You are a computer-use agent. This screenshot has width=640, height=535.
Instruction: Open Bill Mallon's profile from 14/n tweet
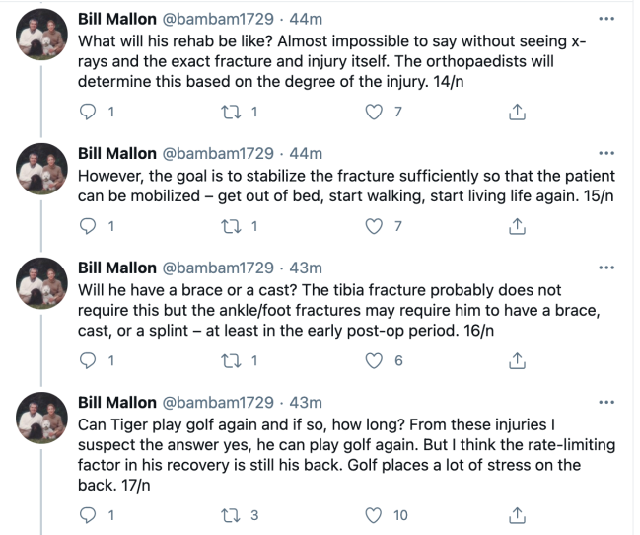(x=116, y=19)
